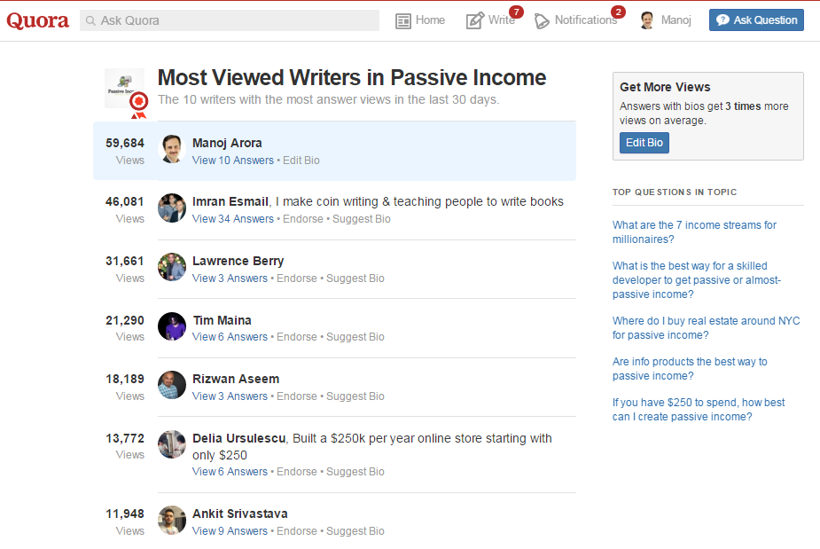
Task: Click the Passive Income topic icon
Action: 124,89
